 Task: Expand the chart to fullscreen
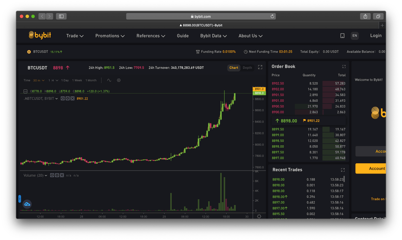260,67
